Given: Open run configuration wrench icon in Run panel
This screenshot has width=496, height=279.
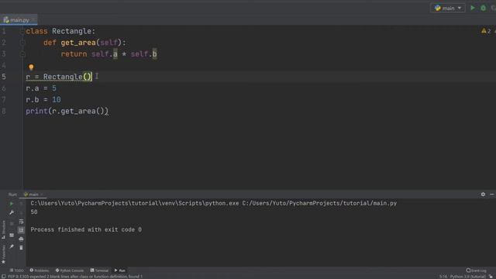Looking at the screenshot, I should 12,212.
